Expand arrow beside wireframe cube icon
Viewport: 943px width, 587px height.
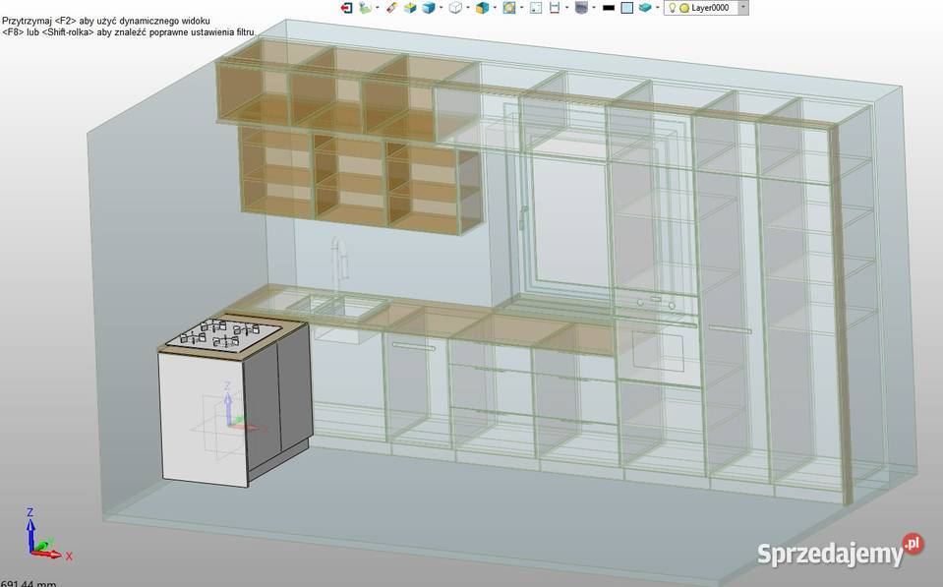click(x=468, y=8)
